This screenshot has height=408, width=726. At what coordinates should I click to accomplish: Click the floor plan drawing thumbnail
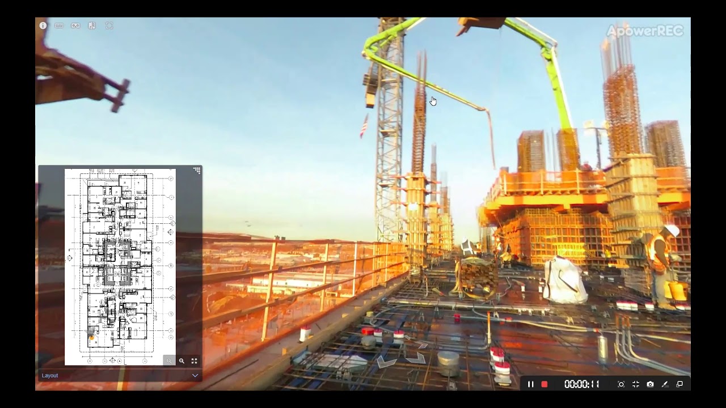click(120, 267)
